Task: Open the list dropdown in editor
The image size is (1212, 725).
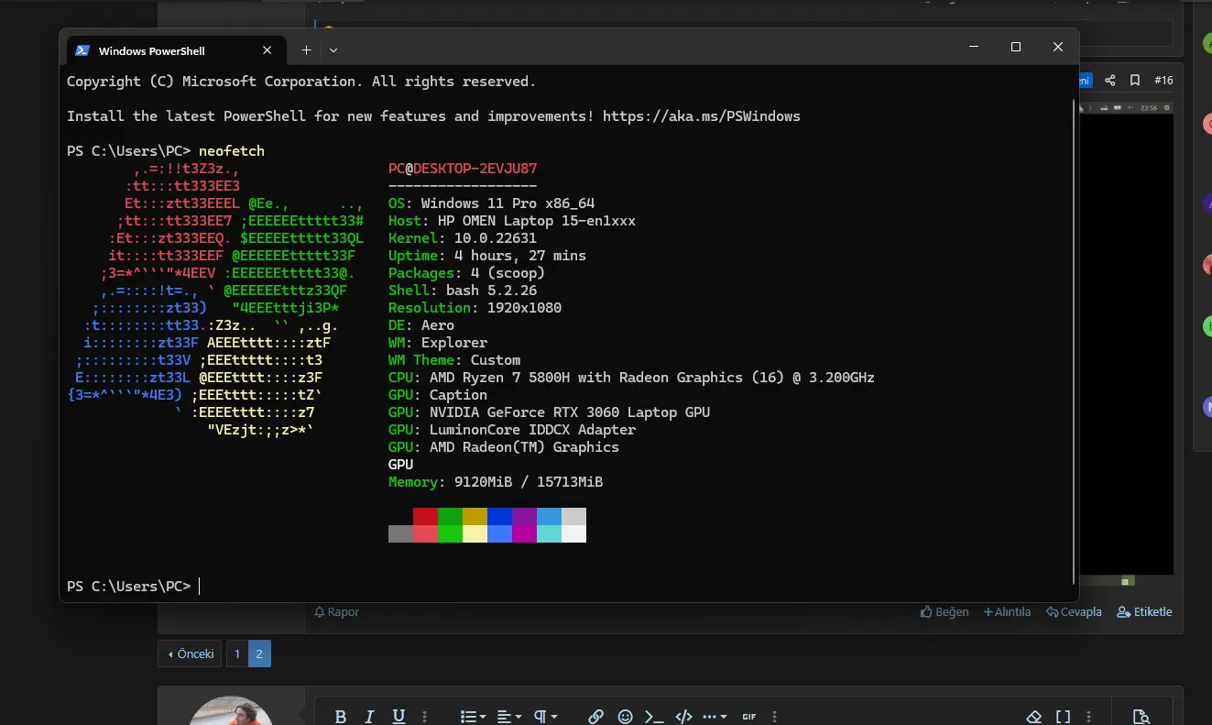Action: click(x=472, y=717)
